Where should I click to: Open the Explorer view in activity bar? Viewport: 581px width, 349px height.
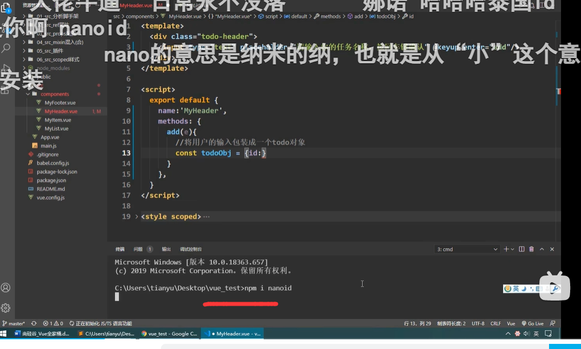[x=6, y=8]
